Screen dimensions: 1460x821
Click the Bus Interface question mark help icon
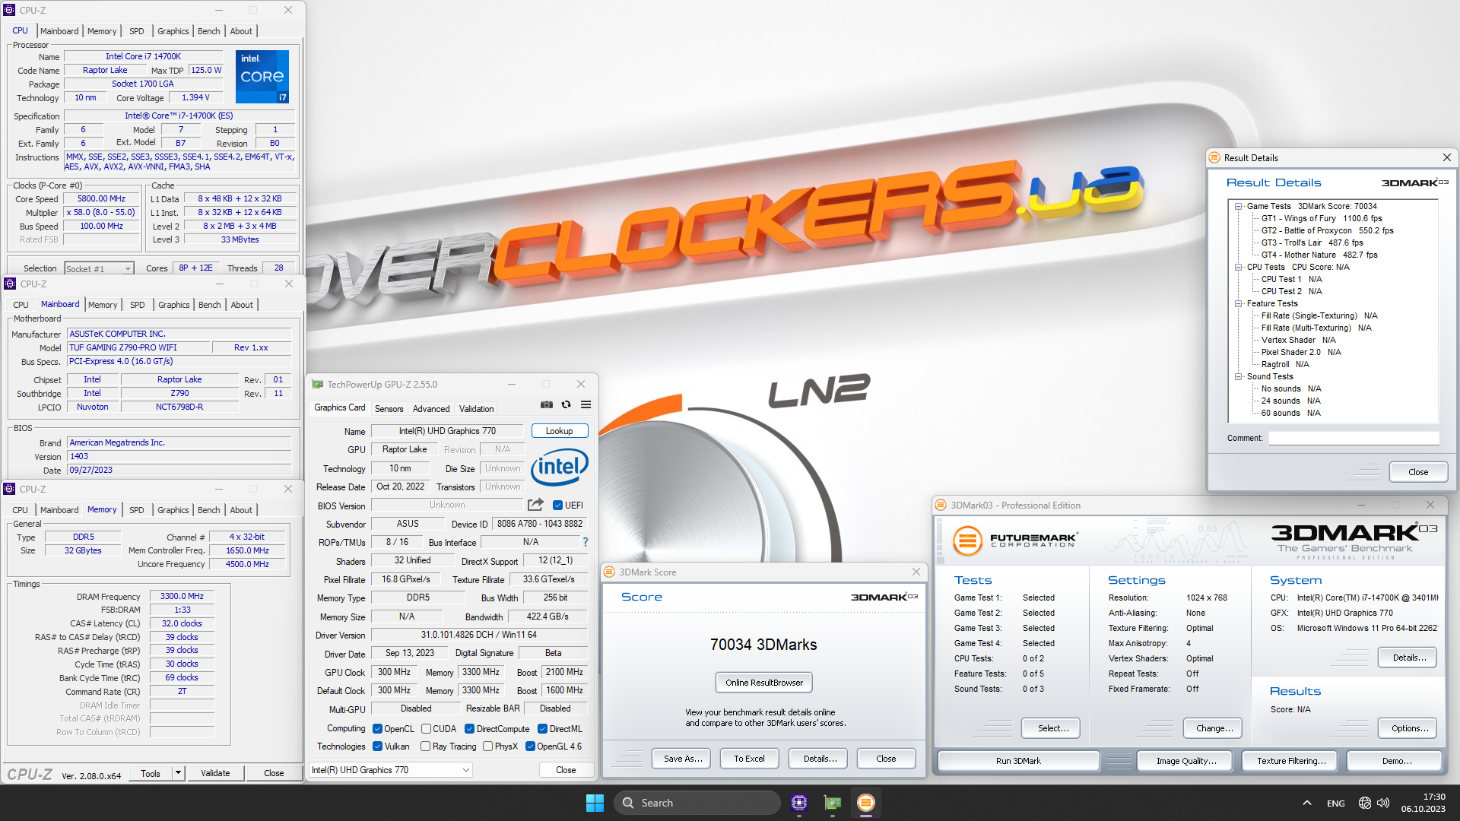coord(586,542)
